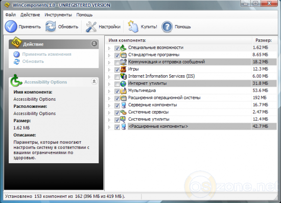Click the Стандартные программы row icon
Screen dimensions: 281x203
coord(123,55)
